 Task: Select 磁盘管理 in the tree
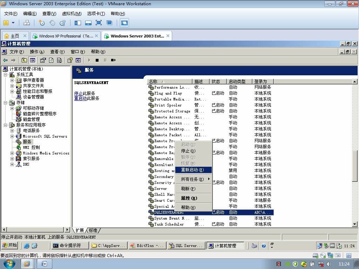point(31,119)
